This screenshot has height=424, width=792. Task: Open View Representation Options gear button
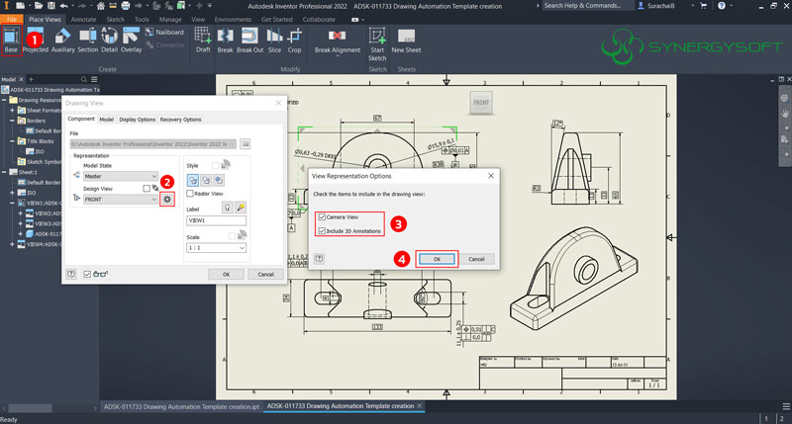(167, 199)
